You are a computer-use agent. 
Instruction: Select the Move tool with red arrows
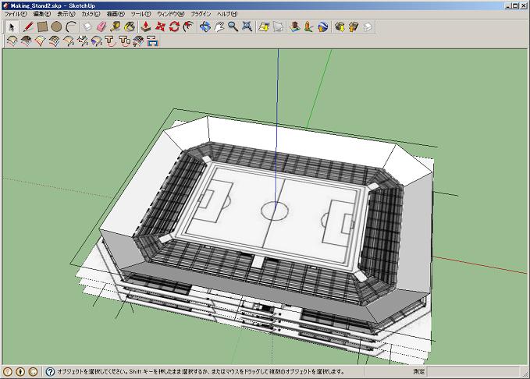pyautogui.click(x=160, y=27)
